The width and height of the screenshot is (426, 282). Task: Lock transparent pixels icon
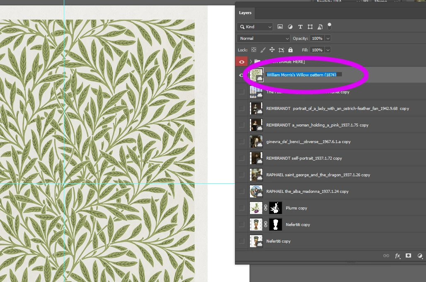(x=254, y=50)
